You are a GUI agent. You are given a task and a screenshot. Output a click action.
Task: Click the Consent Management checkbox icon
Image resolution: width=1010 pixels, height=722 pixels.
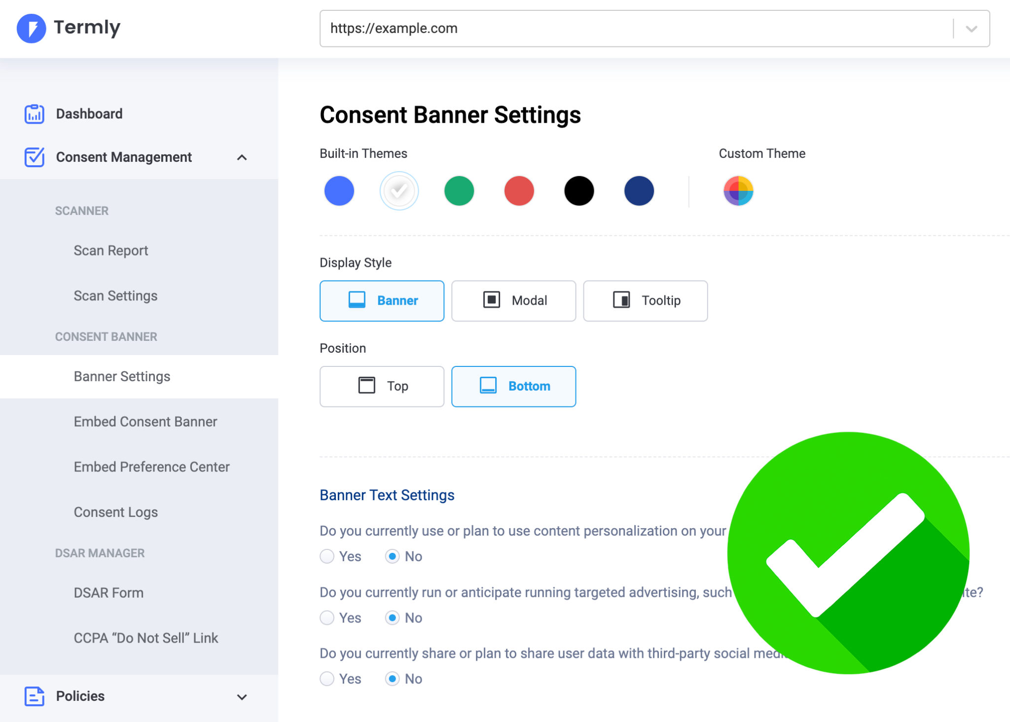[34, 157]
